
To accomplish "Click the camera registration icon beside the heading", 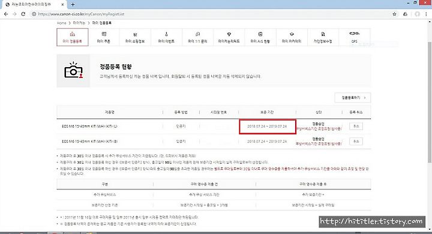I will click(x=73, y=71).
